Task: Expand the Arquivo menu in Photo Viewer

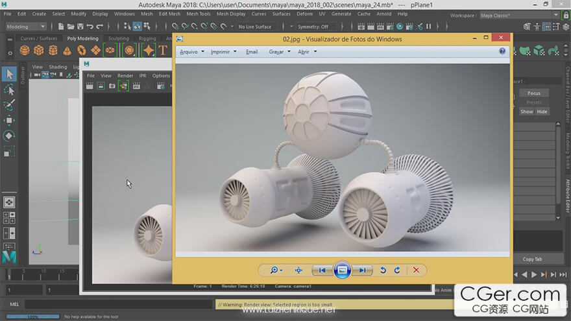Action: pos(192,52)
